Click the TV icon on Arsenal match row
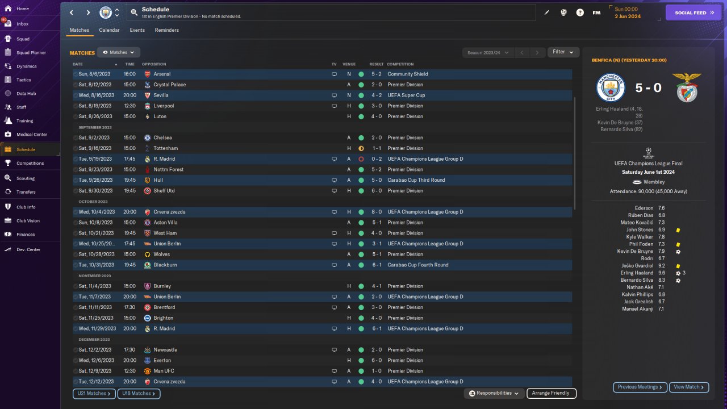The image size is (727, 409). (334, 74)
